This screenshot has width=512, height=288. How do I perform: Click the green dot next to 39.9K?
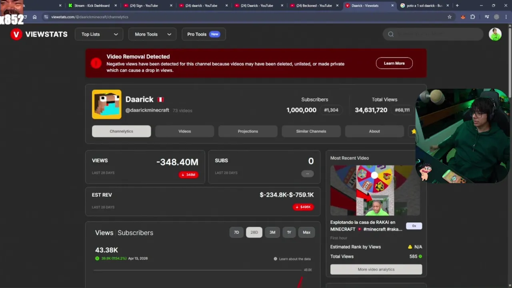97,258
